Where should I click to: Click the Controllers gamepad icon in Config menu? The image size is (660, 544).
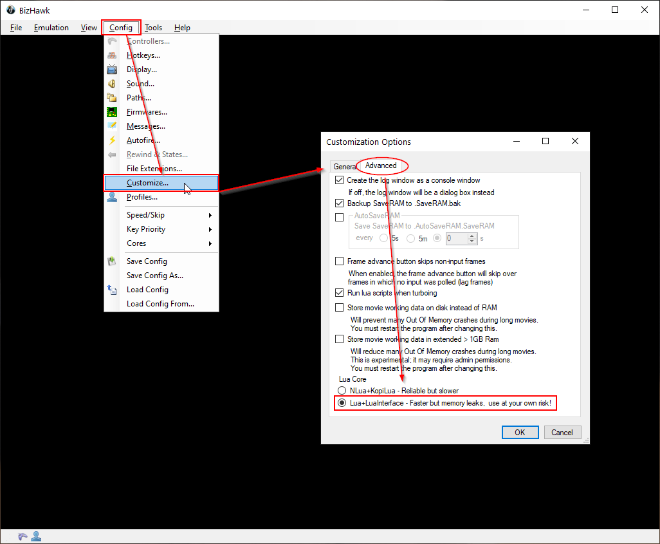click(112, 41)
